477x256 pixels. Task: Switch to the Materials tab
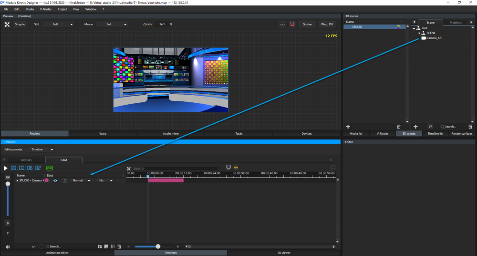pyautogui.click(x=456, y=22)
